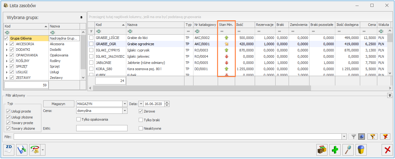Sort by Ilość dostępna column header
This screenshot has height=159, width=395.
click(x=348, y=25)
